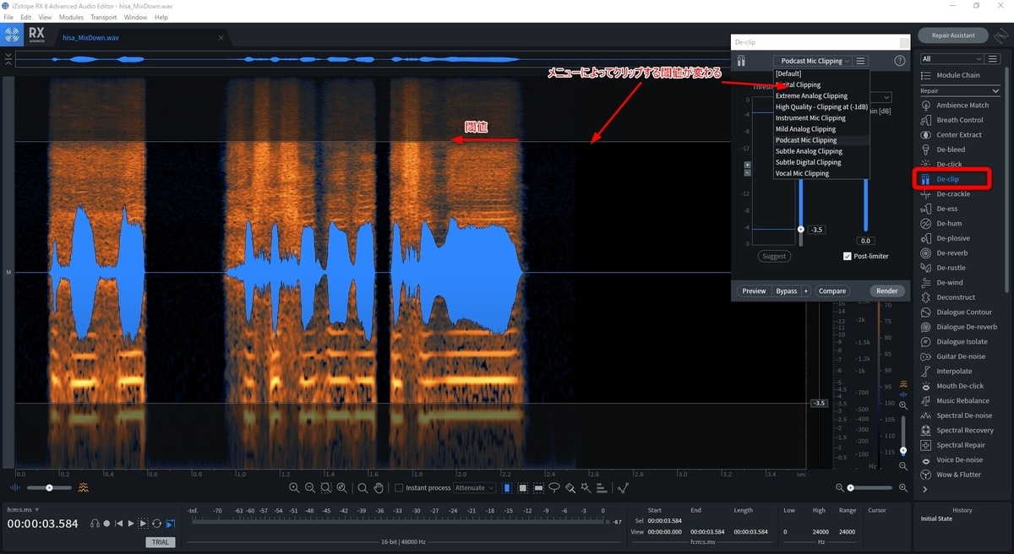1014x554 pixels.
Task: Open Repair Assistant
Action: 952,35
